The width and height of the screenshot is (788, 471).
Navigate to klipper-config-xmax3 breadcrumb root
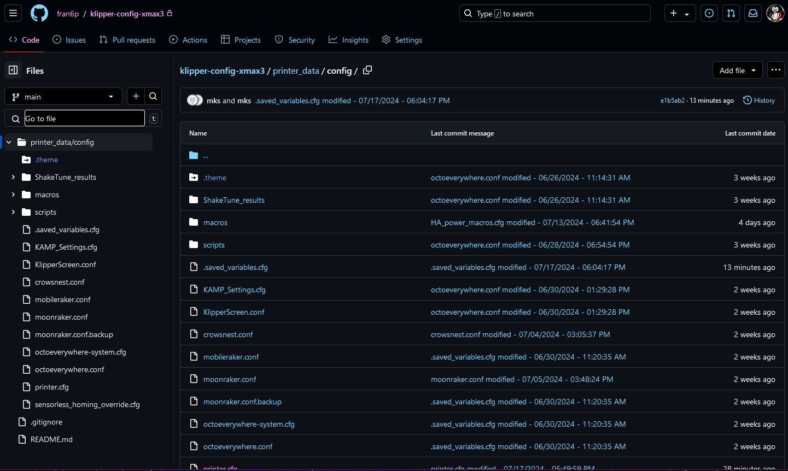222,70
